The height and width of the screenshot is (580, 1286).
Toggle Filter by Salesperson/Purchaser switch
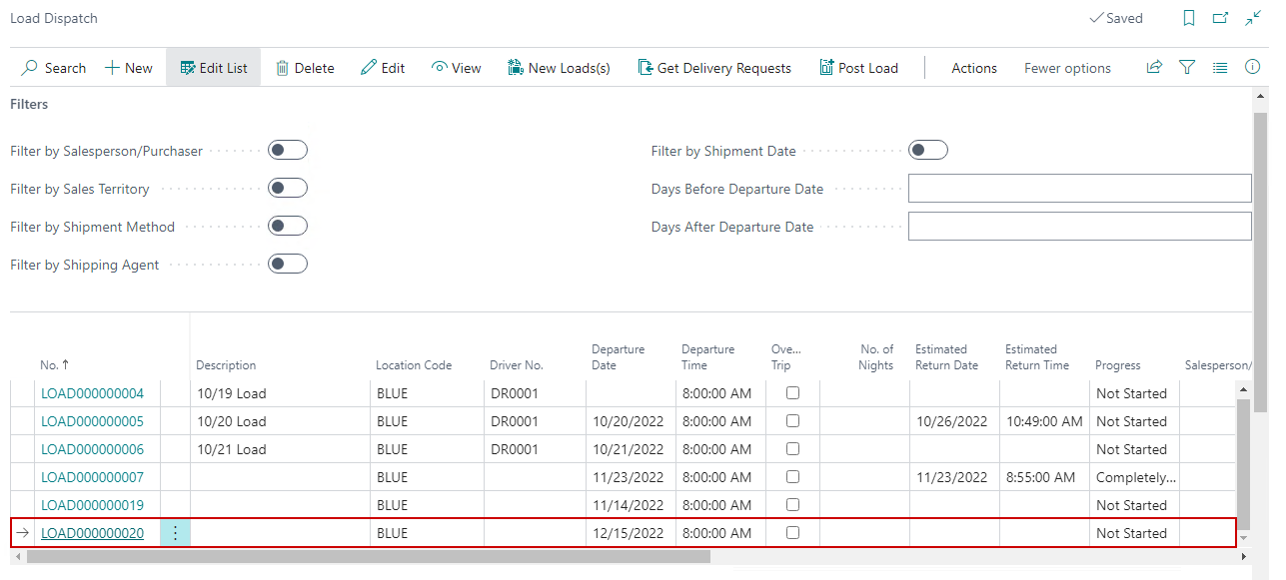pos(288,150)
